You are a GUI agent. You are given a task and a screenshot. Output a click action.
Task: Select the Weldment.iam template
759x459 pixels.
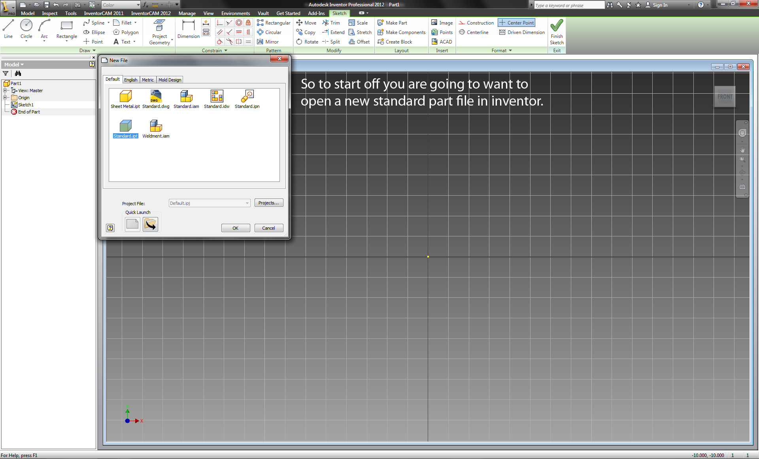pos(156,129)
